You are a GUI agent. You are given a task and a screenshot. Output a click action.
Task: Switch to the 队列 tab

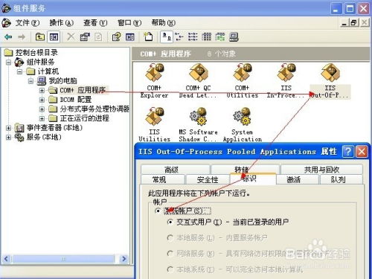point(341,179)
